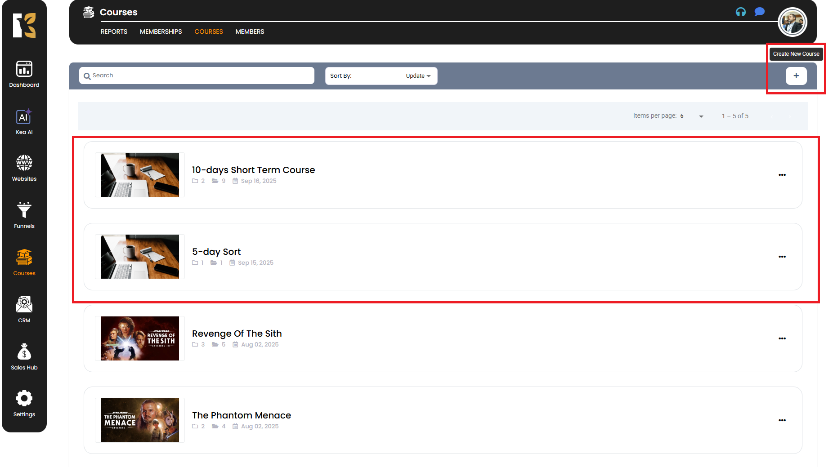Viewport: 833px width, 467px height.
Task: Open the chat bubble icon
Action: [759, 12]
